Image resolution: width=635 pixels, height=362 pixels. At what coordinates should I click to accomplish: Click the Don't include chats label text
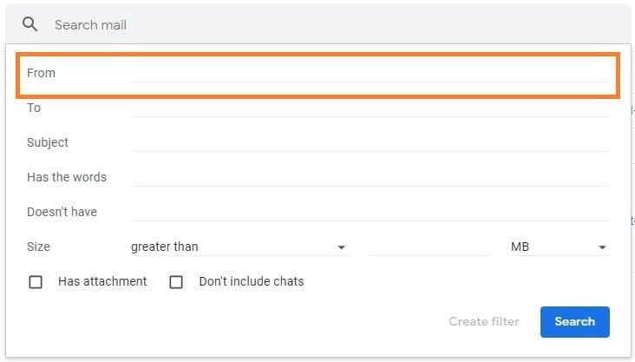pyautogui.click(x=252, y=281)
